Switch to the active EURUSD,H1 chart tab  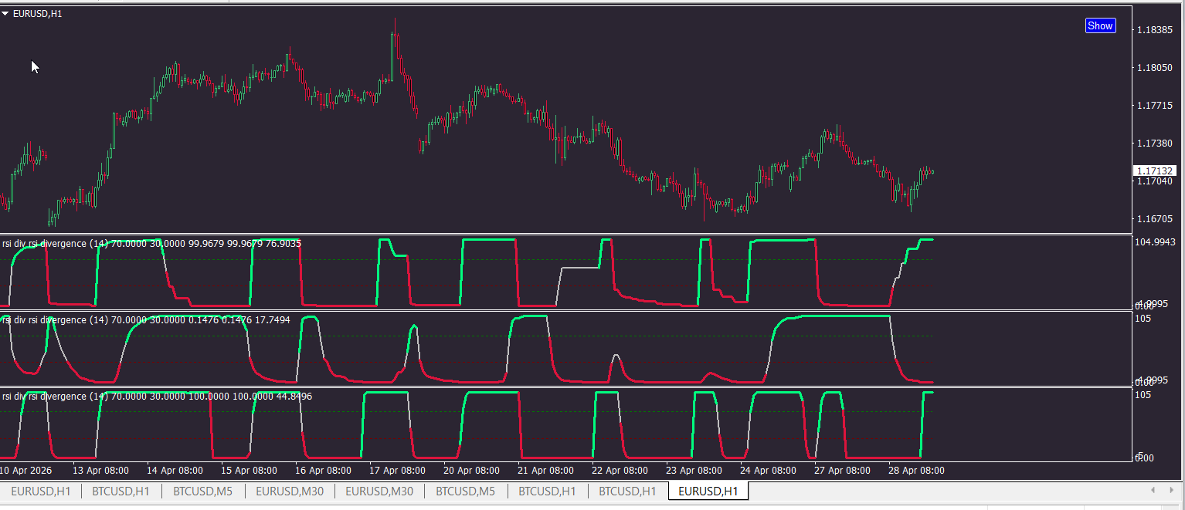708,491
